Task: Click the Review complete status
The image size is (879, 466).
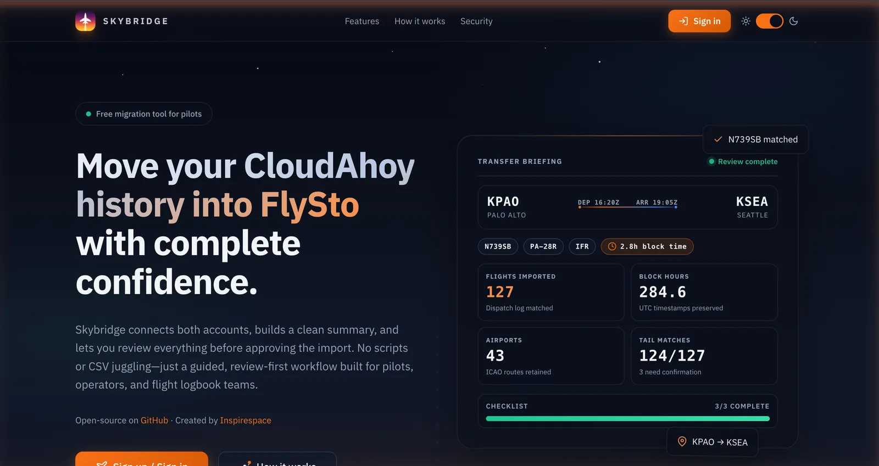Action: tap(743, 161)
